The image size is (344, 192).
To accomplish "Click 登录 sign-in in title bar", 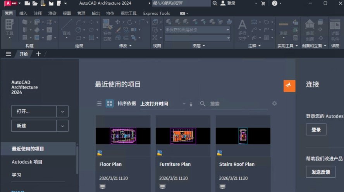I will (x=228, y=3).
